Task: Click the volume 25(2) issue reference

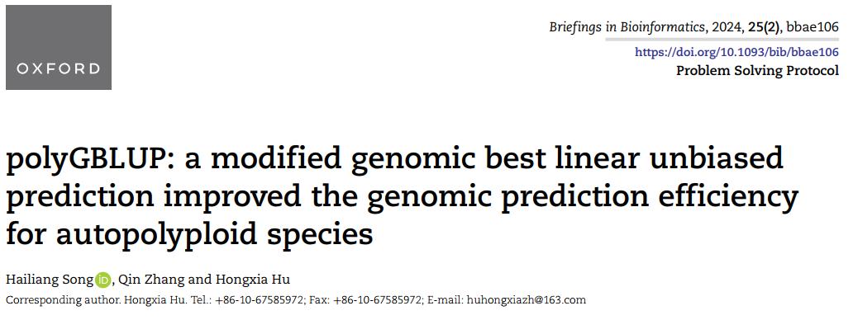Action: tap(763, 28)
